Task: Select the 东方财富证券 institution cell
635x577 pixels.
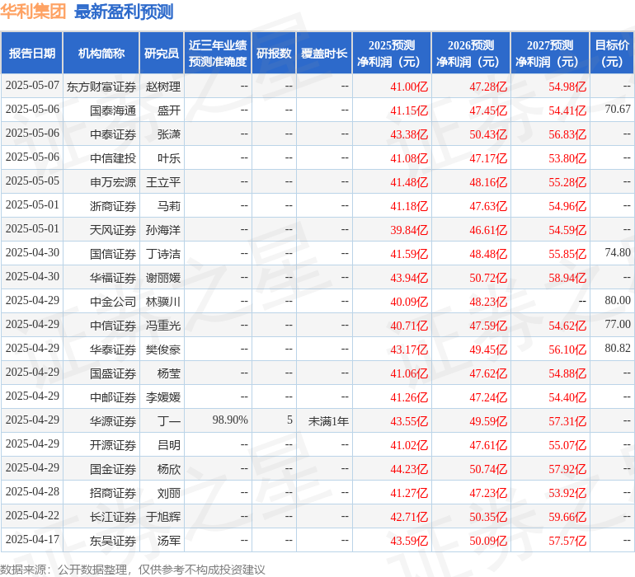Action: (x=101, y=87)
